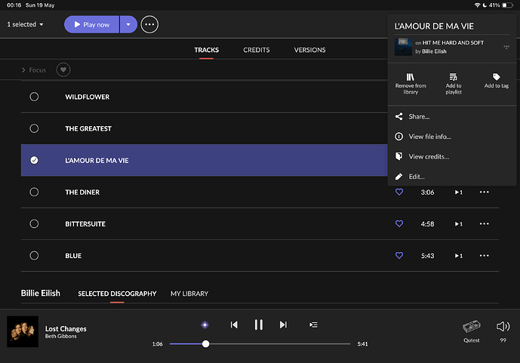Open the Qutest audio zone icon
Viewport: 520px width, 363px height.
[472, 327]
